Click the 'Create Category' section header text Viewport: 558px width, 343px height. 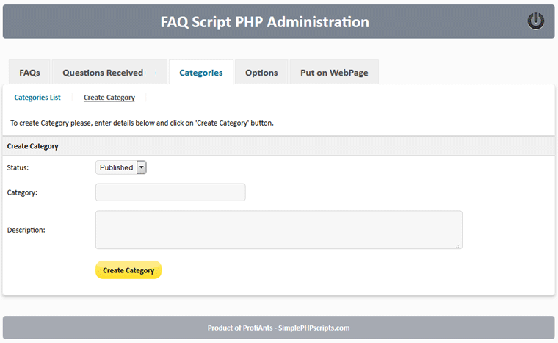[33, 146]
